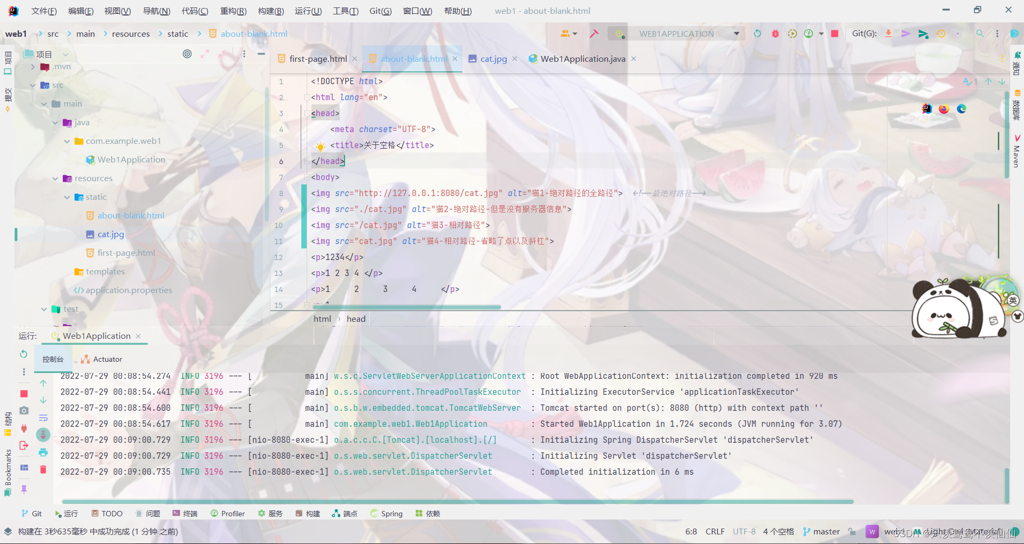Open Search Everywhere magnifier icon

tap(980, 34)
